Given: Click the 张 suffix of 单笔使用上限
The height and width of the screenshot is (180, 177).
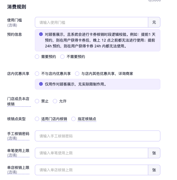Looking at the screenshot, I should click(x=154, y=153).
